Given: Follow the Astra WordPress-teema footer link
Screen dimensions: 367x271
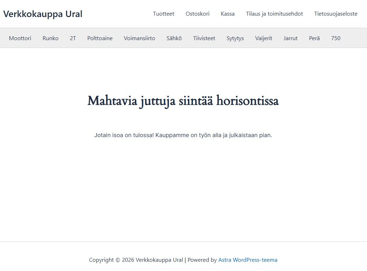Looking at the screenshot, I should [x=247, y=260].
